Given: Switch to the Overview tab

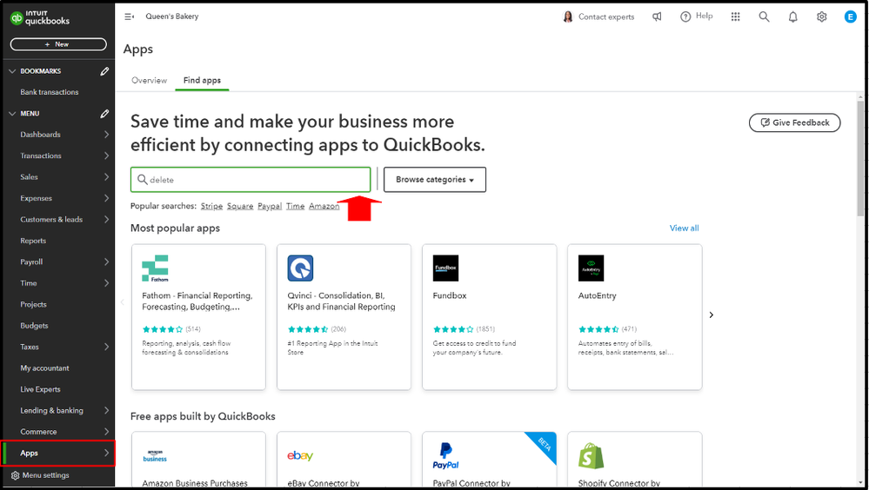Looking at the screenshot, I should pyautogui.click(x=149, y=81).
